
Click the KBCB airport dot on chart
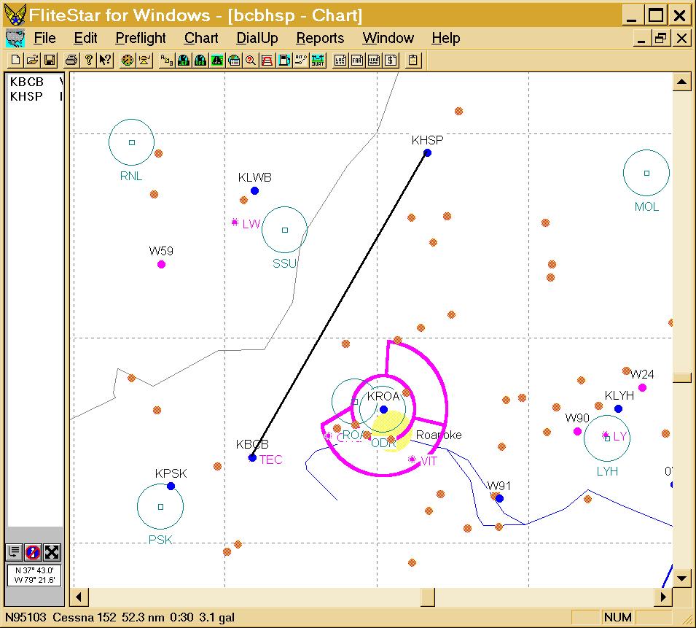click(x=252, y=457)
